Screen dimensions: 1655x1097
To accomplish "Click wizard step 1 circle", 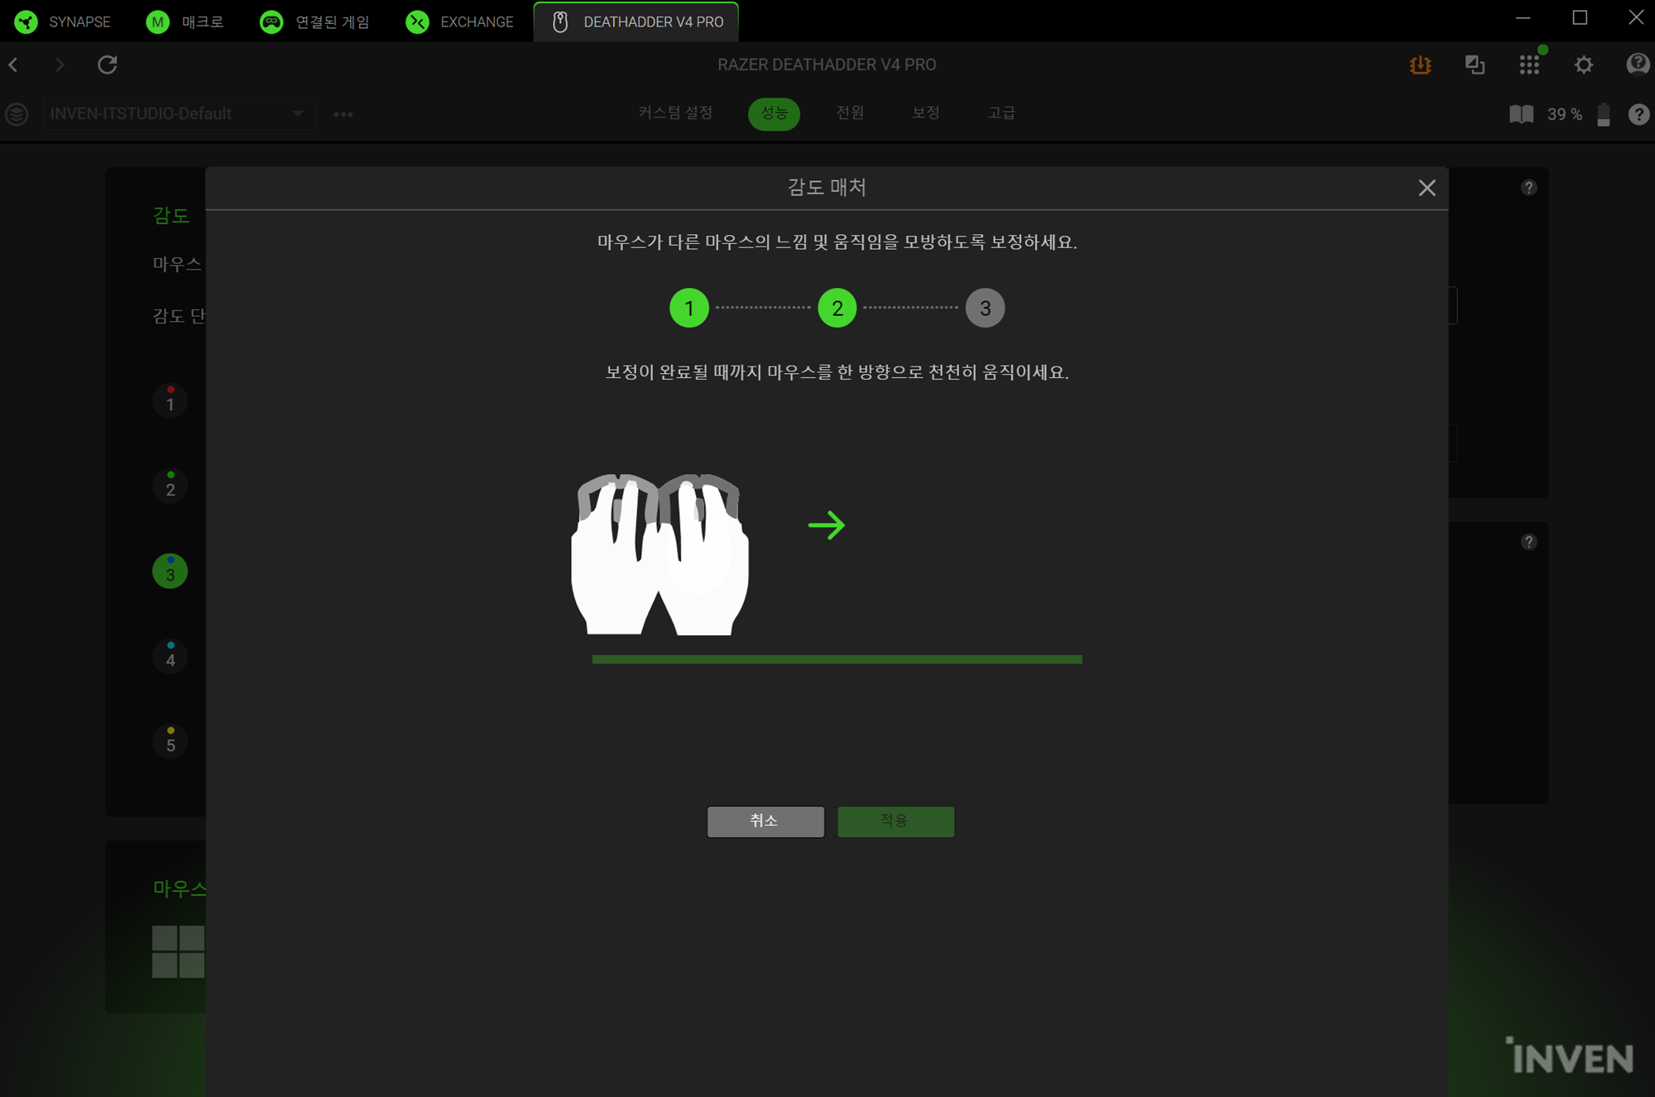I will pyautogui.click(x=689, y=308).
